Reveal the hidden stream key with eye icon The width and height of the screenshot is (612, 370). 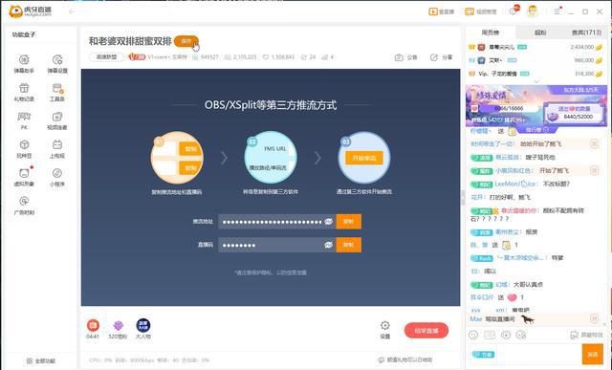pos(328,245)
